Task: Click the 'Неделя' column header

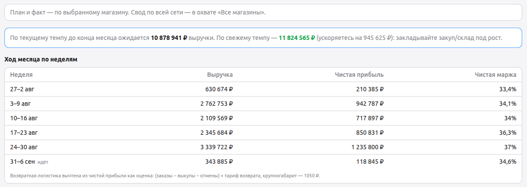Action: click(x=22, y=75)
